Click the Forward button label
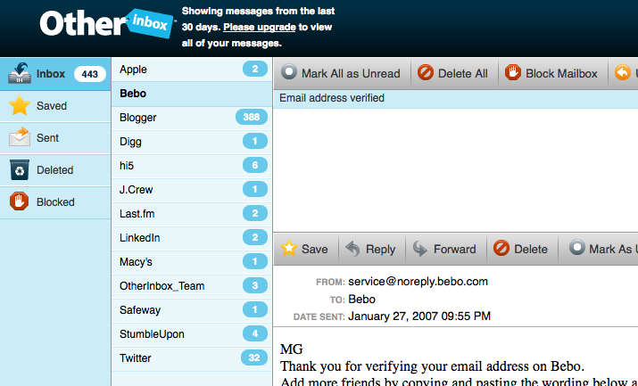Viewport: 638px width, 386px height. [x=454, y=249]
